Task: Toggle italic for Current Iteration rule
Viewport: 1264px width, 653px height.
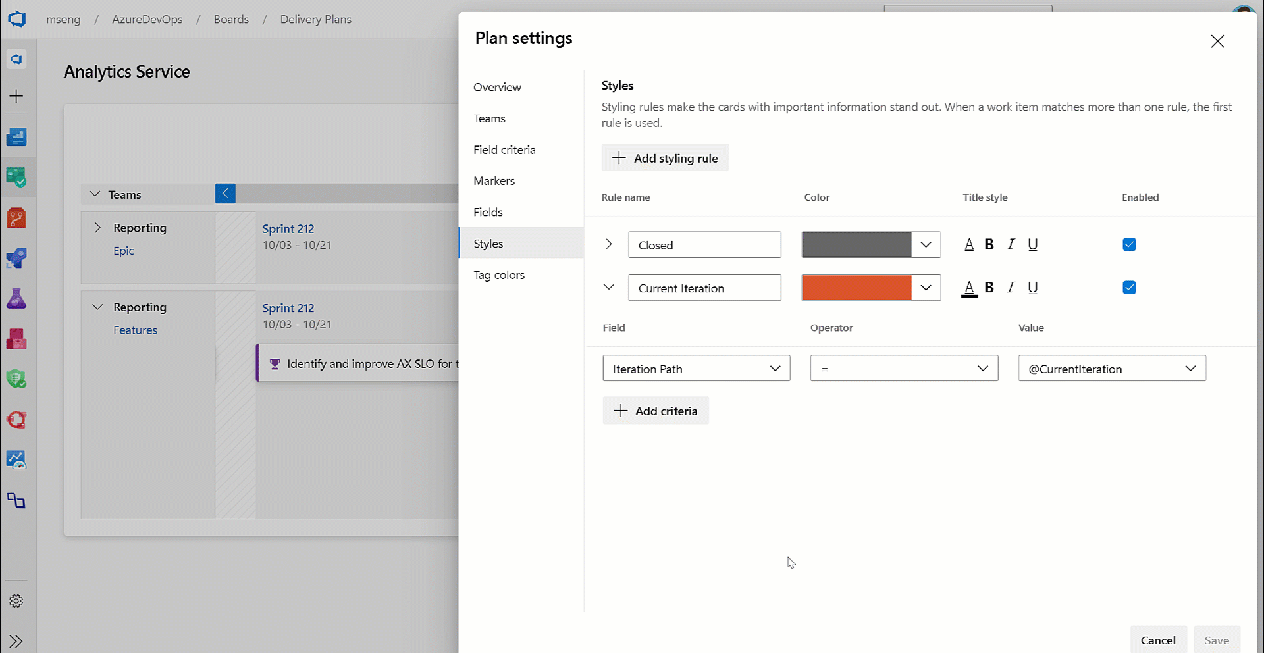Action: click(1011, 288)
